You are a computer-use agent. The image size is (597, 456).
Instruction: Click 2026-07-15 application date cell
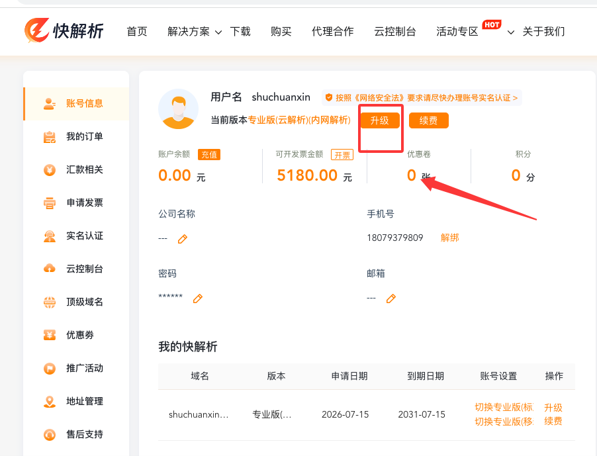(x=345, y=414)
